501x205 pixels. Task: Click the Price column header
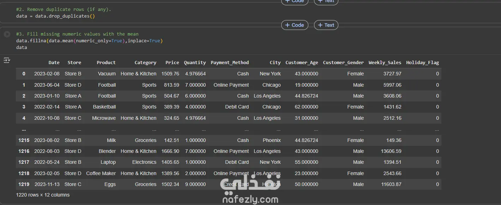point(172,63)
